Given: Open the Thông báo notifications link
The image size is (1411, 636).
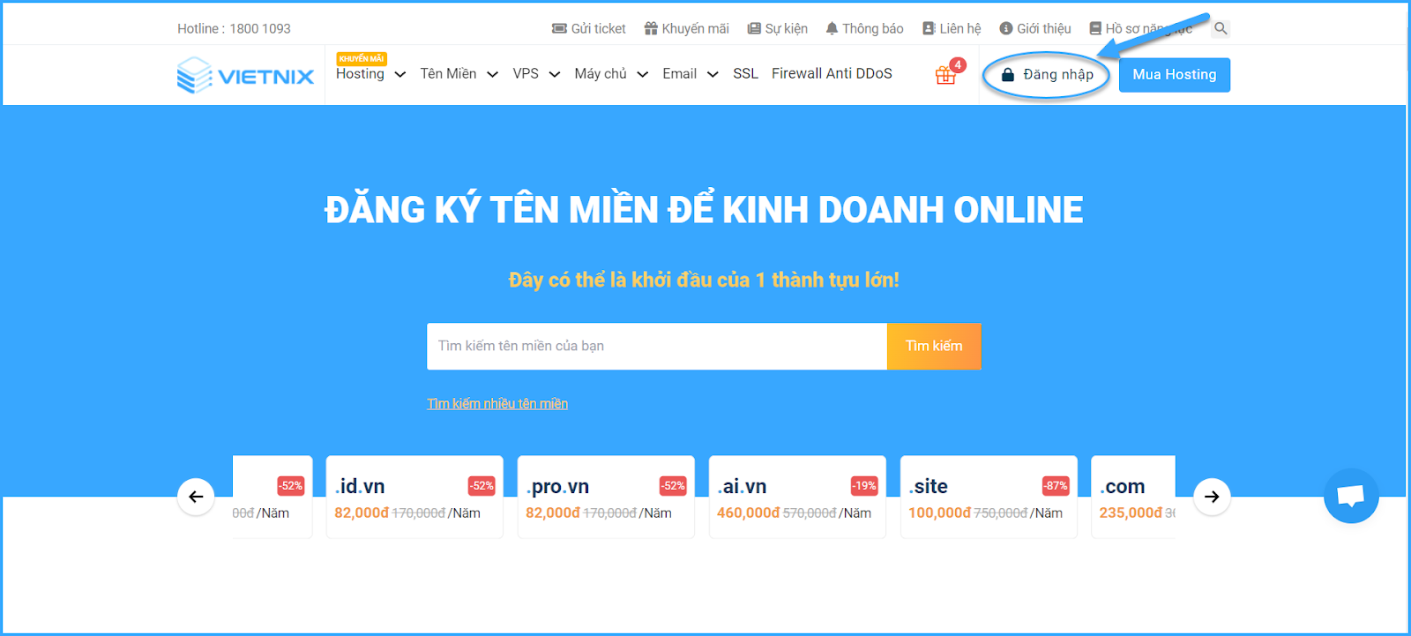Looking at the screenshot, I should click(864, 28).
